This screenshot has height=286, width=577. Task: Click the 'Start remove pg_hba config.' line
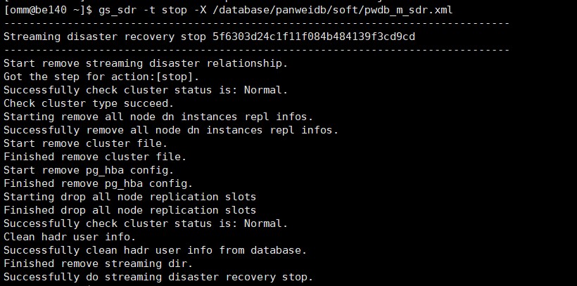(x=89, y=170)
